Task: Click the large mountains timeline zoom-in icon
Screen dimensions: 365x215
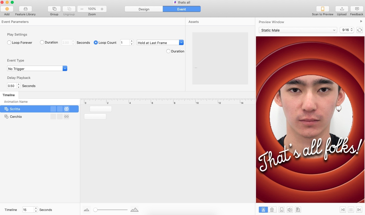Action: [x=134, y=210]
